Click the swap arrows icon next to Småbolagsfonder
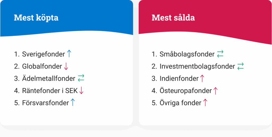272x137 pixels. click(220, 54)
